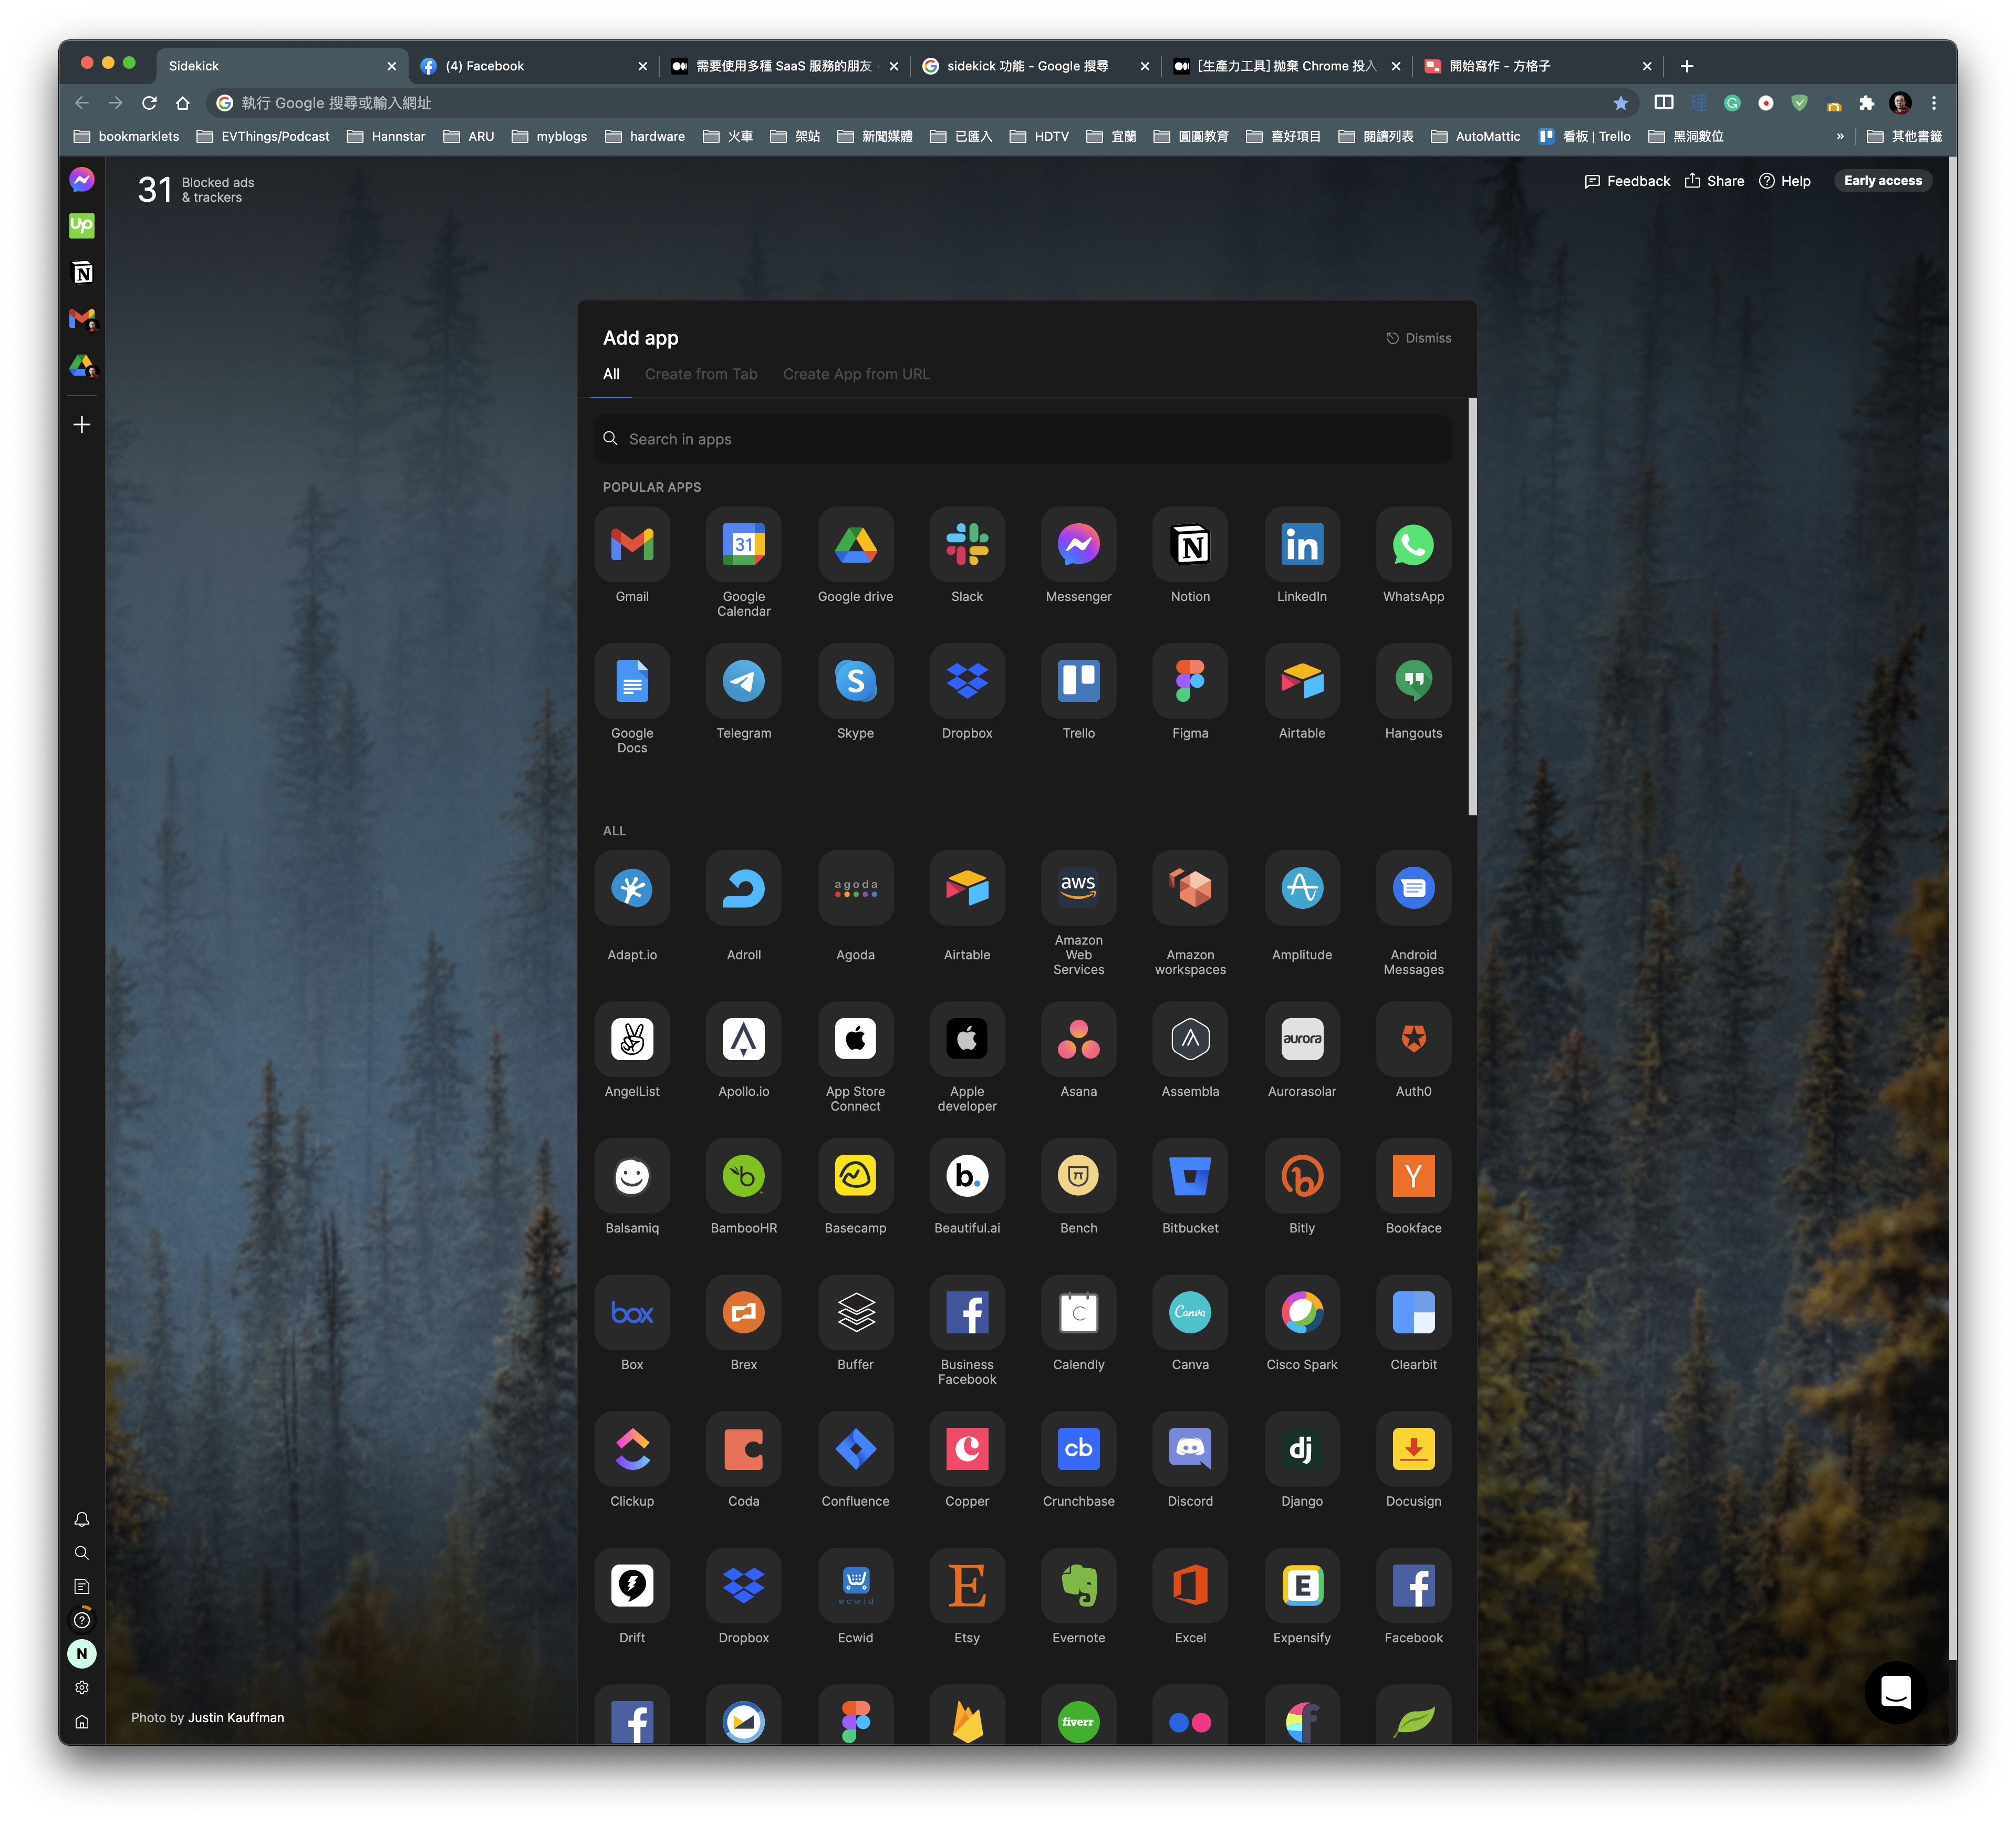Bookmark this page with star icon

(1620, 103)
